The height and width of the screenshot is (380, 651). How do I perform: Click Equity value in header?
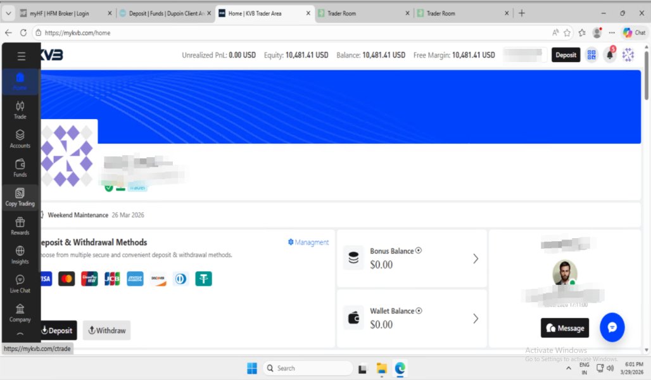(307, 55)
